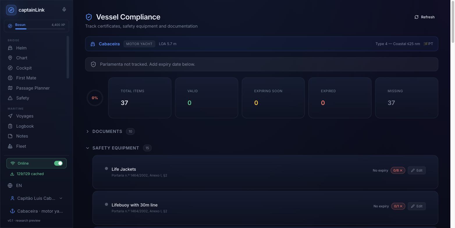Edit the Life Jackets item
This screenshot has height=228, width=455.
[417, 170]
